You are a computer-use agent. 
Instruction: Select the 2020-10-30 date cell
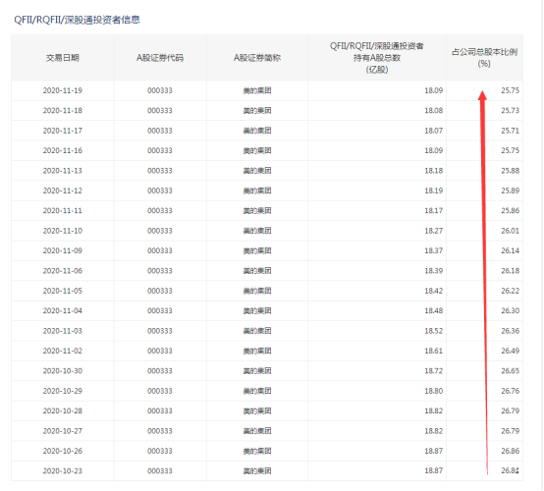(63, 371)
